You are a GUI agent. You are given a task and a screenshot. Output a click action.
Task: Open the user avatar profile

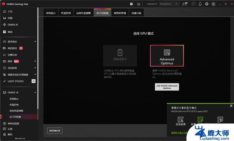(x=214, y=4)
